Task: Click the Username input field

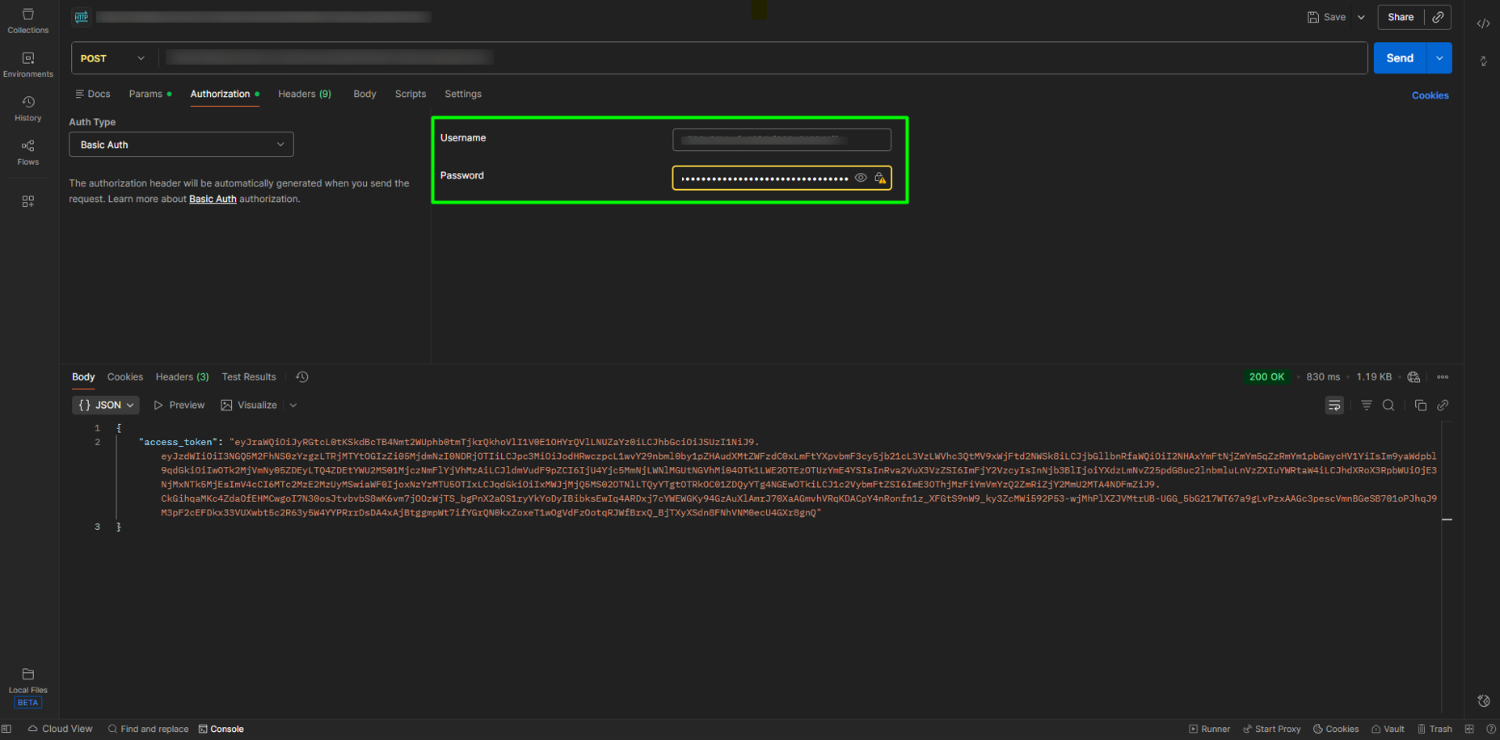Action: [x=781, y=140]
